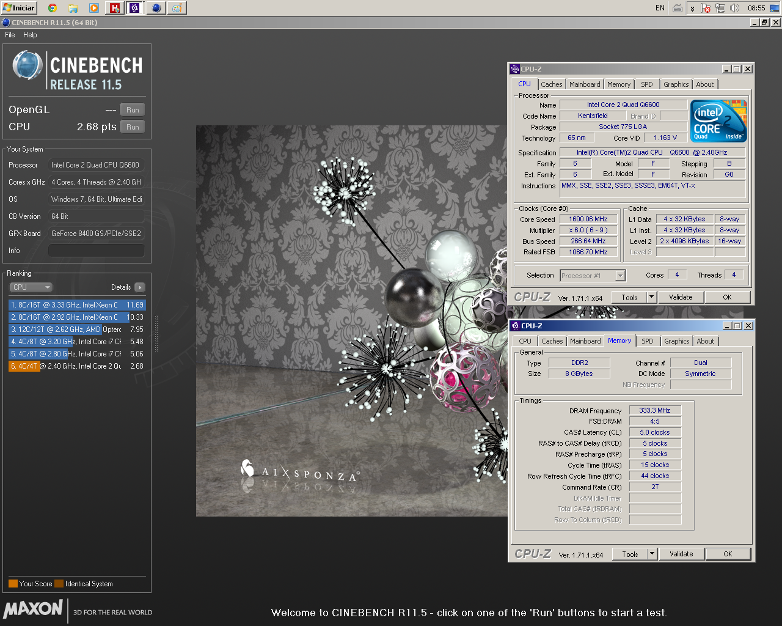Click the DRAM Frequency 333.3 MHz value
The height and width of the screenshot is (626, 782).
pyautogui.click(x=655, y=410)
